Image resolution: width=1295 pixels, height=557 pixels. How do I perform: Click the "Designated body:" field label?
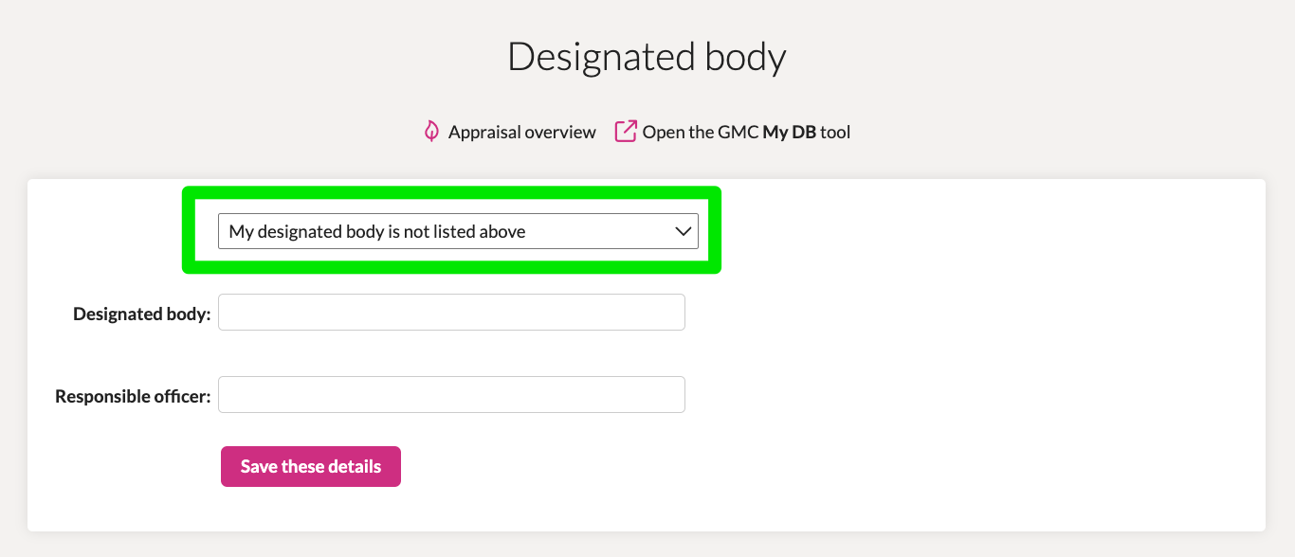142,314
